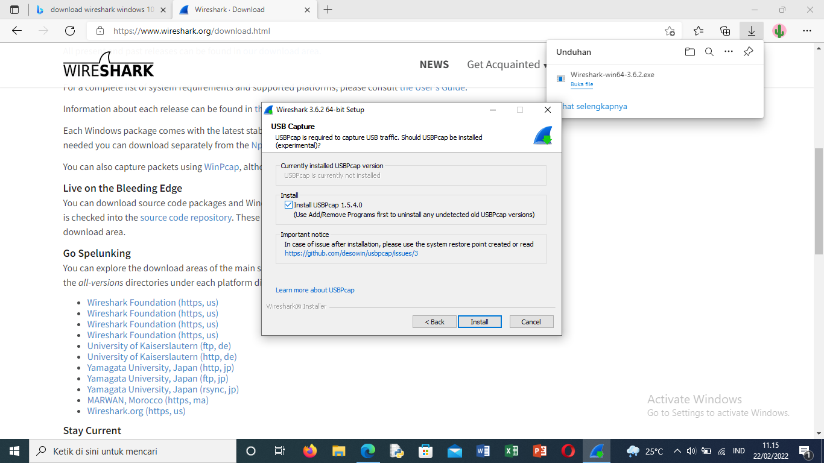Click the Install button in Wireshark Setup
The width and height of the screenshot is (824, 463).
(x=480, y=322)
